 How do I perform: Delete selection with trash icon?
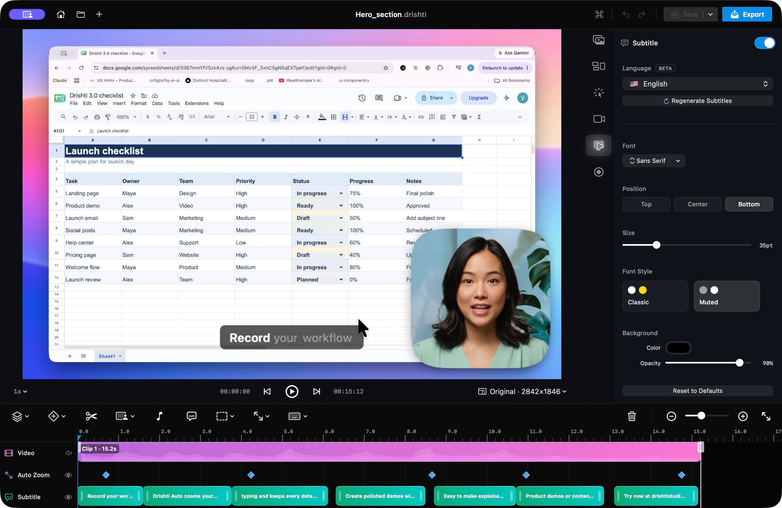click(x=631, y=416)
